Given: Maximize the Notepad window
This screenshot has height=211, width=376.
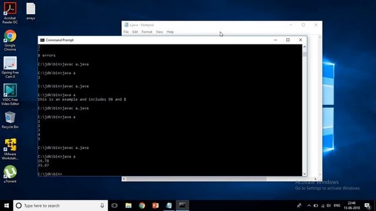Looking at the screenshot, I should 303,25.
